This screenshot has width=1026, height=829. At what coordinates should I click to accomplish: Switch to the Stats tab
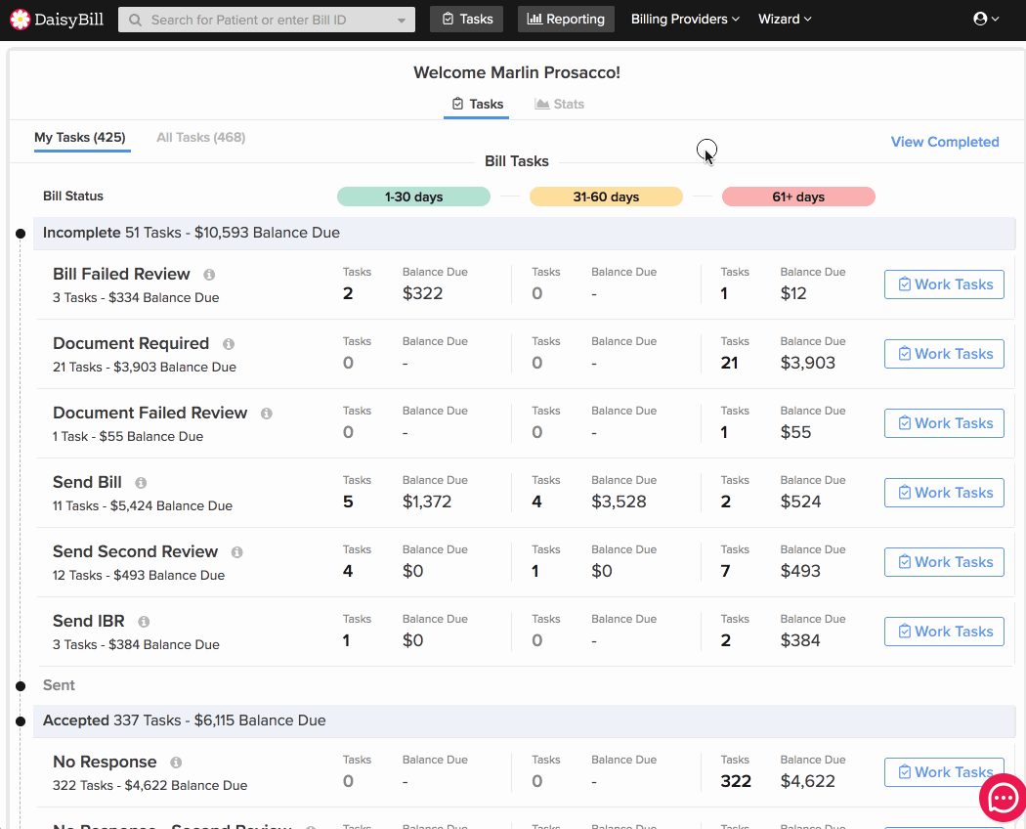click(560, 105)
